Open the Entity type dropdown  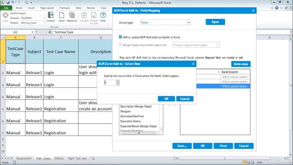pos(189,22)
